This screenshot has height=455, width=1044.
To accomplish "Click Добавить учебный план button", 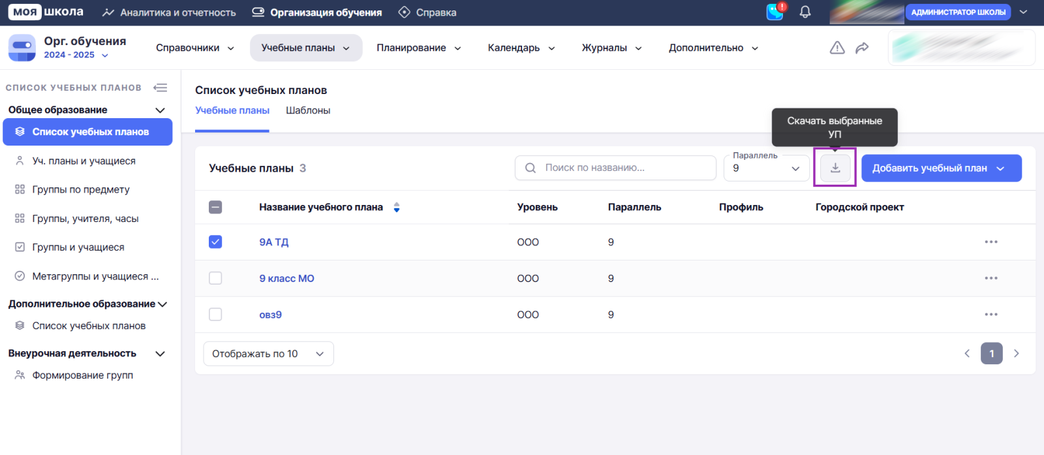I will pyautogui.click(x=940, y=168).
